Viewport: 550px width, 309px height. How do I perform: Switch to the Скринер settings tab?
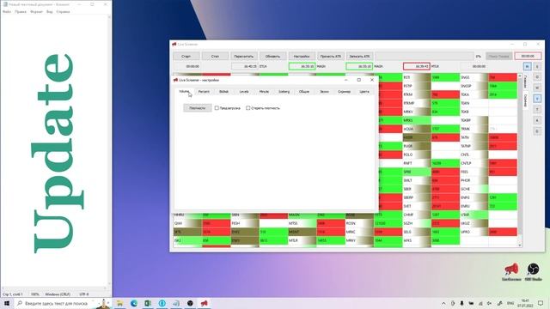click(344, 92)
